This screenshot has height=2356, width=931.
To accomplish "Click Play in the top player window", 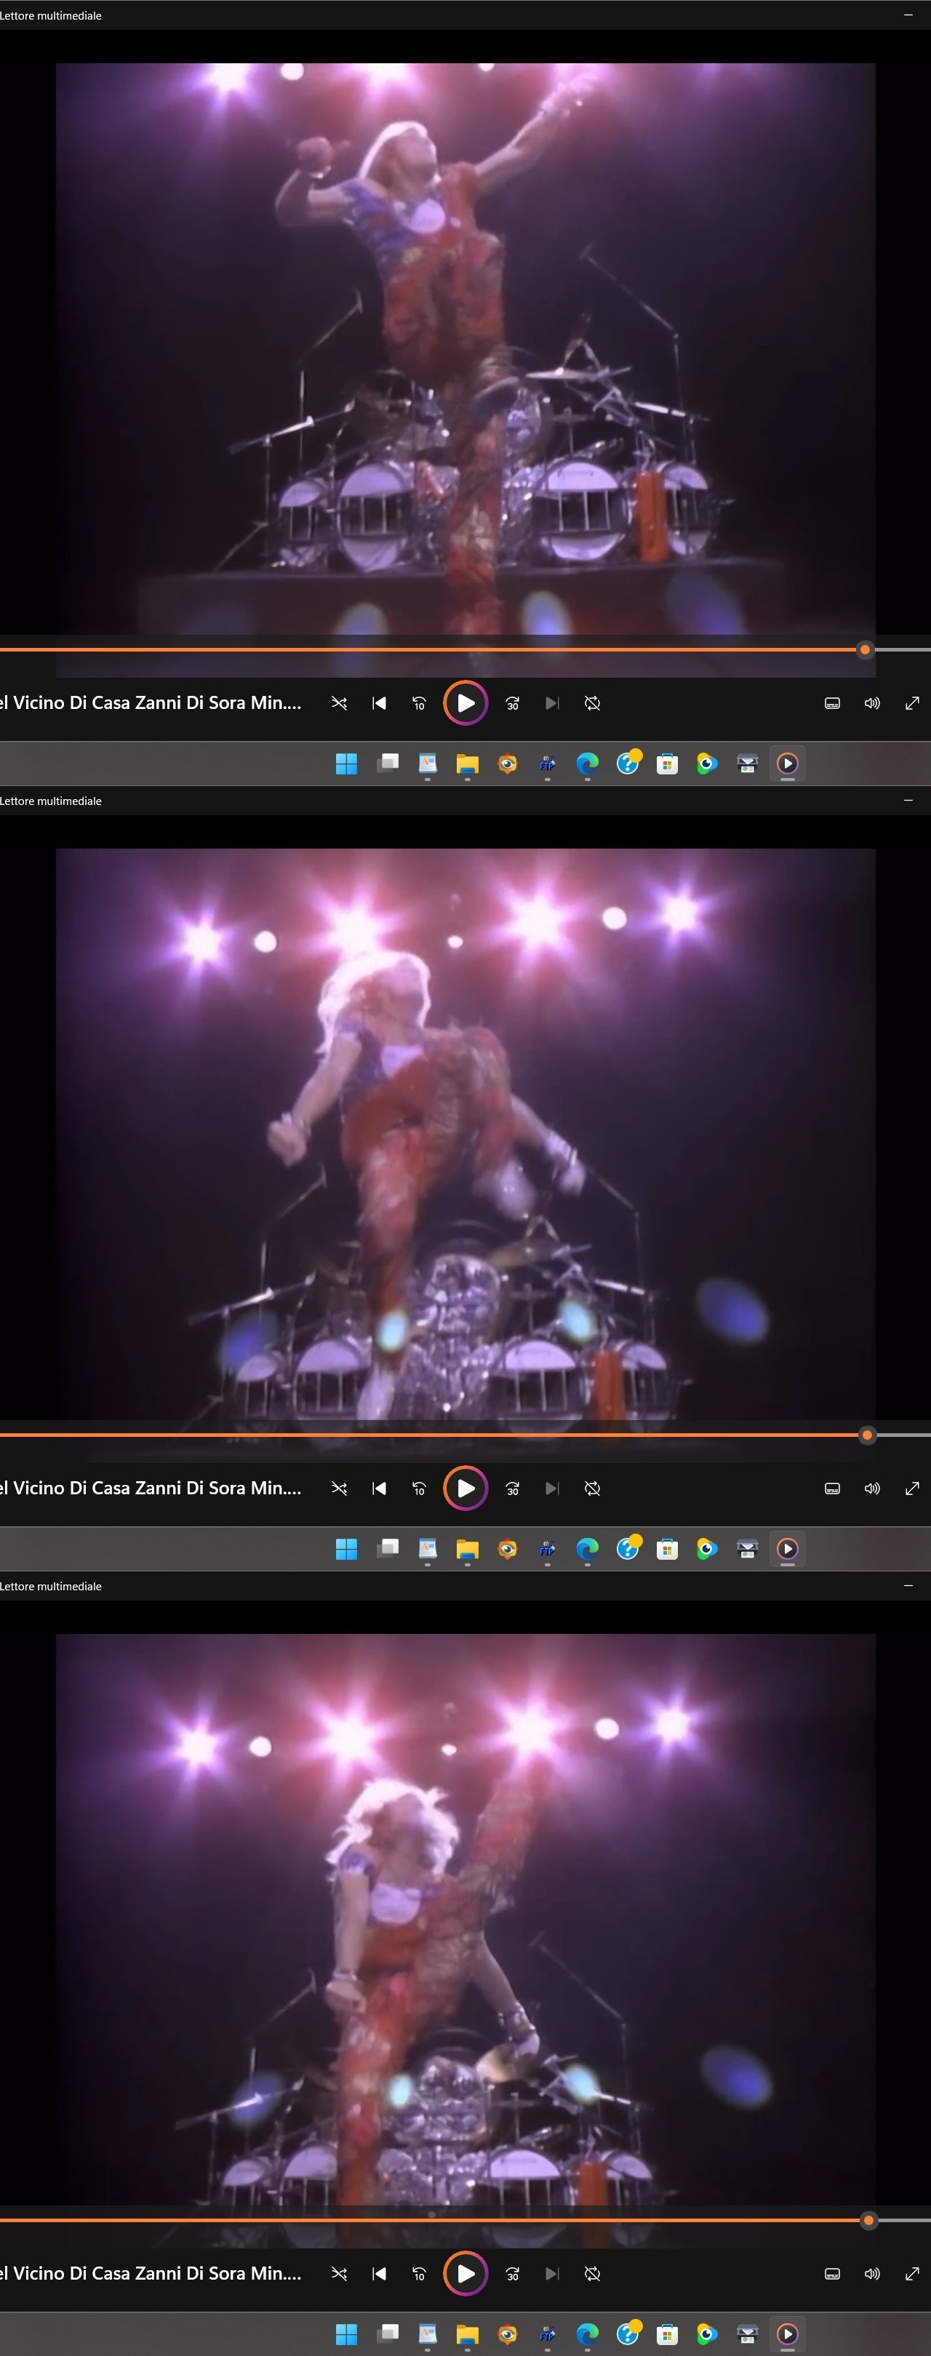I will pos(465,703).
